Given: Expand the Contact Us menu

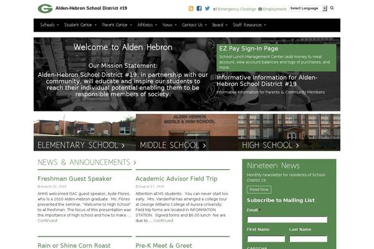Looking at the screenshot, I should coord(194,25).
